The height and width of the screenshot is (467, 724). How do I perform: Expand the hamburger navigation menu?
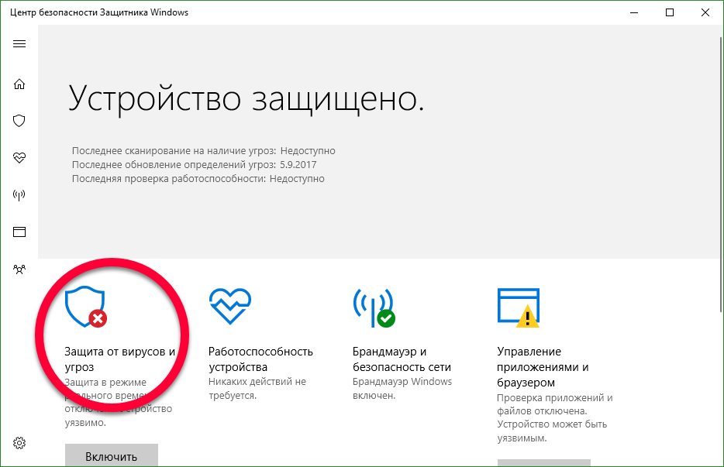tap(19, 43)
